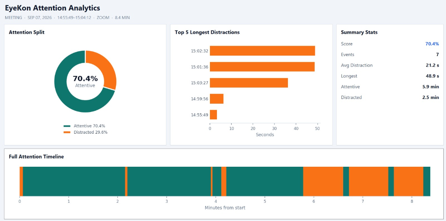
Task: Click the Minutes from start axis title
Action: click(x=225, y=208)
